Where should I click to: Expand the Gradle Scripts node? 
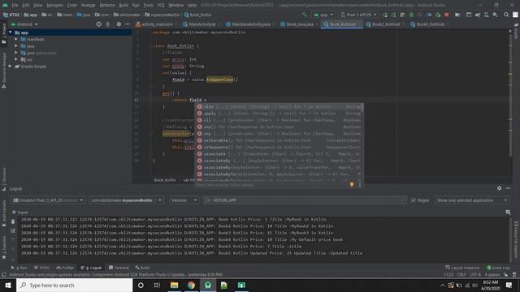[x=11, y=67]
